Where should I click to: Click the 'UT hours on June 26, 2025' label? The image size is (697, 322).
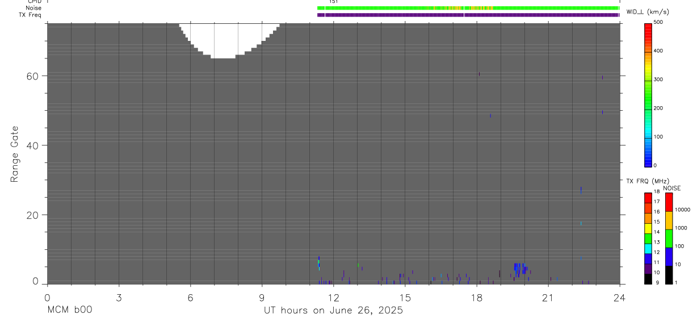[x=333, y=311]
